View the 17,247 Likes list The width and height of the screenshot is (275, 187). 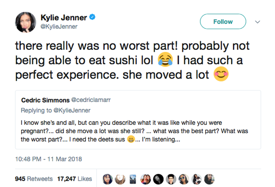(74, 179)
